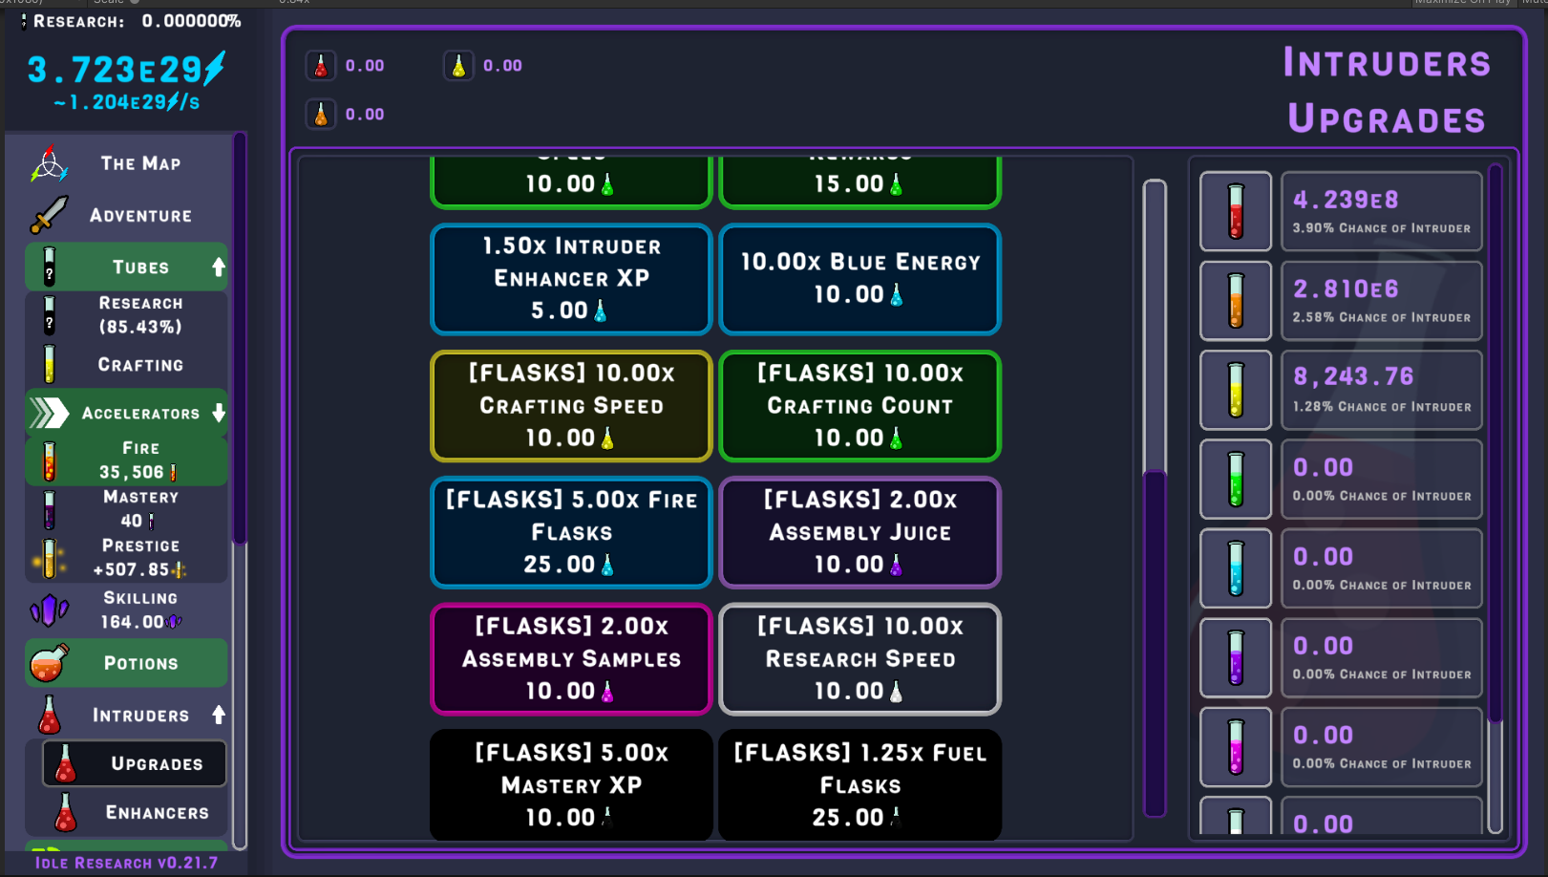This screenshot has height=877, width=1548.
Task: Click the red tube icon in intruder list
Action: (x=1235, y=211)
